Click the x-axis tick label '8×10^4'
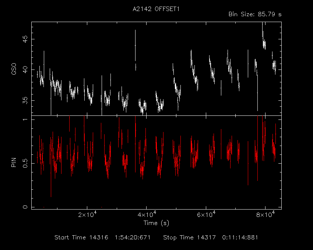Screen dimensions: 313x250 click(265, 214)
